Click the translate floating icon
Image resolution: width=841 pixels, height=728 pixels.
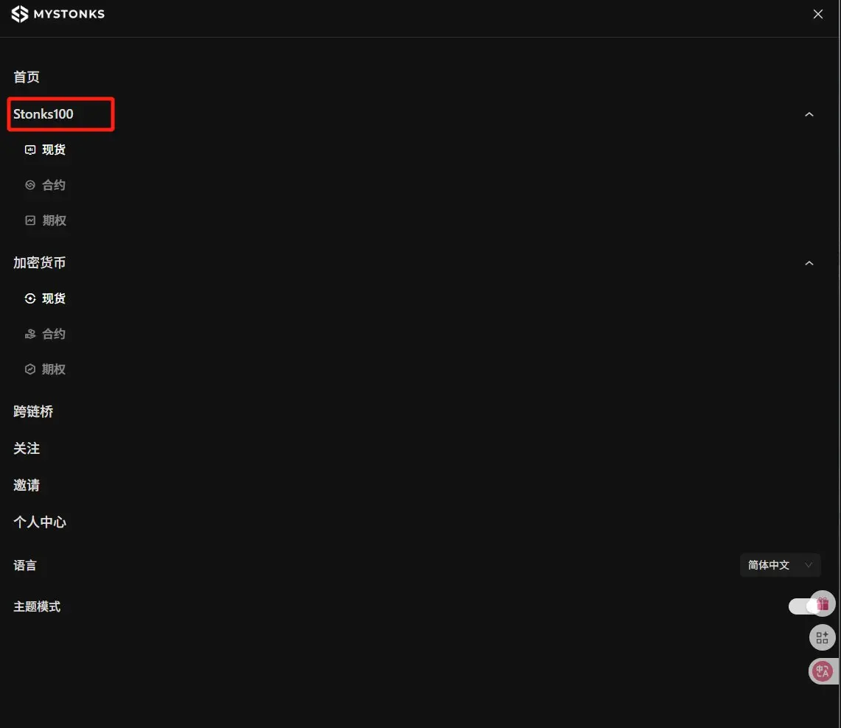823,671
